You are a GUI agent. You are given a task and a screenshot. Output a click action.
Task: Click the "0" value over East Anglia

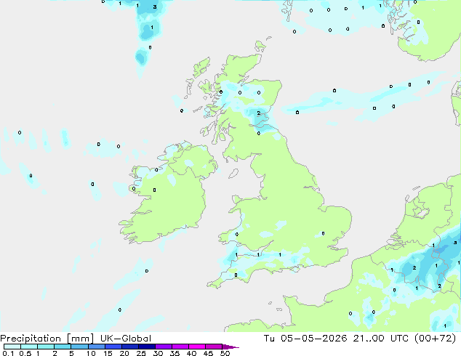(323, 233)
